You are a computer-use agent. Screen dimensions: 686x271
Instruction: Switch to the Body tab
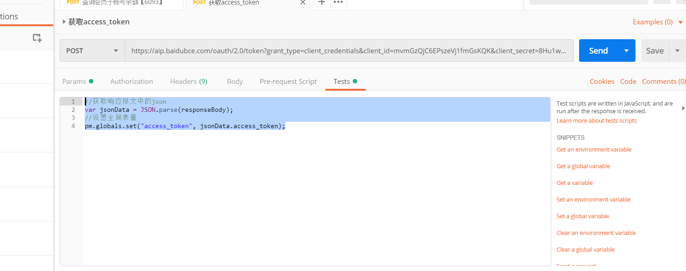[x=235, y=82]
